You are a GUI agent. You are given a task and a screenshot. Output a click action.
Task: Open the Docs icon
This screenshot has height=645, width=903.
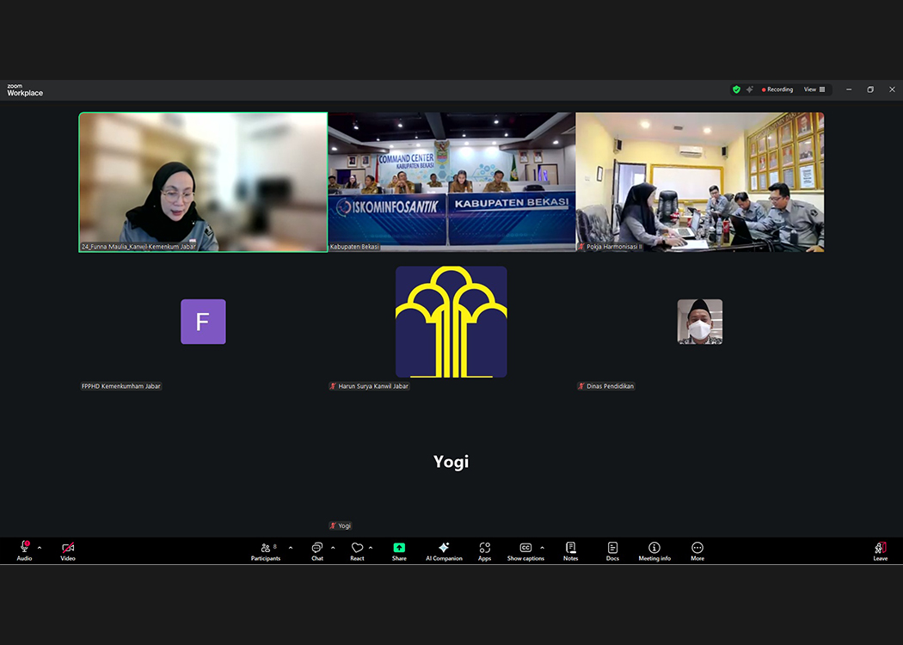click(612, 549)
